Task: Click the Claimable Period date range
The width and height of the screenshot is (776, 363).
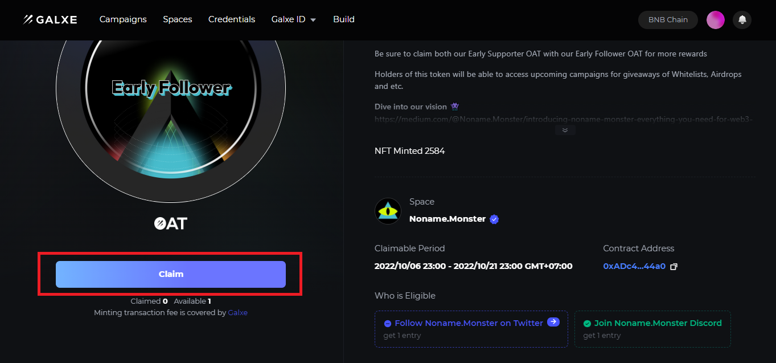Action: point(474,266)
